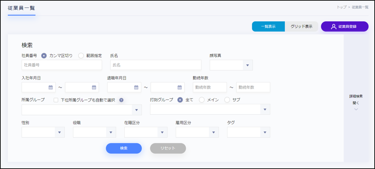Viewport: 375px width, 169px height.
Task: Select the カンマ区切り radio button
Action: click(44, 56)
